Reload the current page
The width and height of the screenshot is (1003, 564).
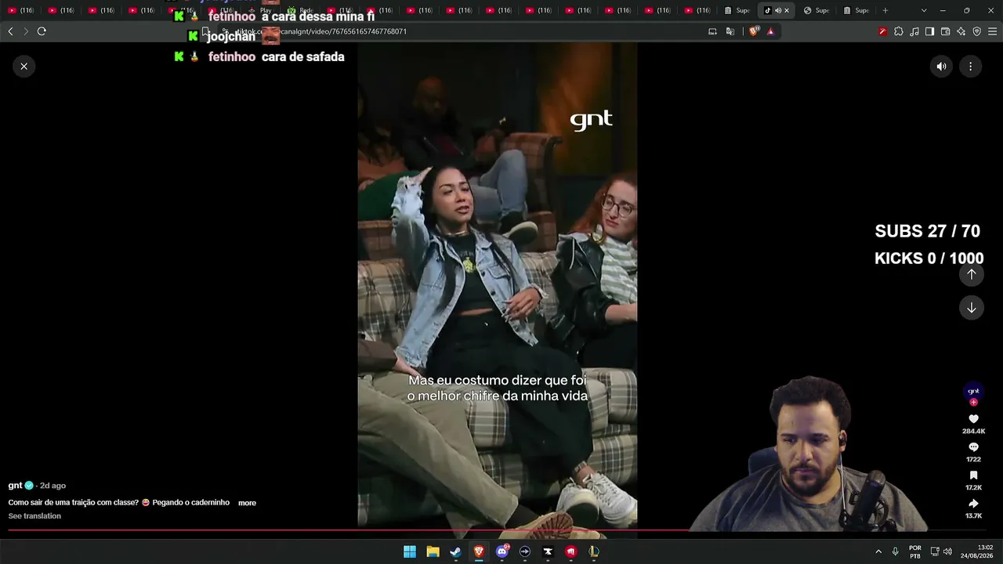[x=42, y=31]
